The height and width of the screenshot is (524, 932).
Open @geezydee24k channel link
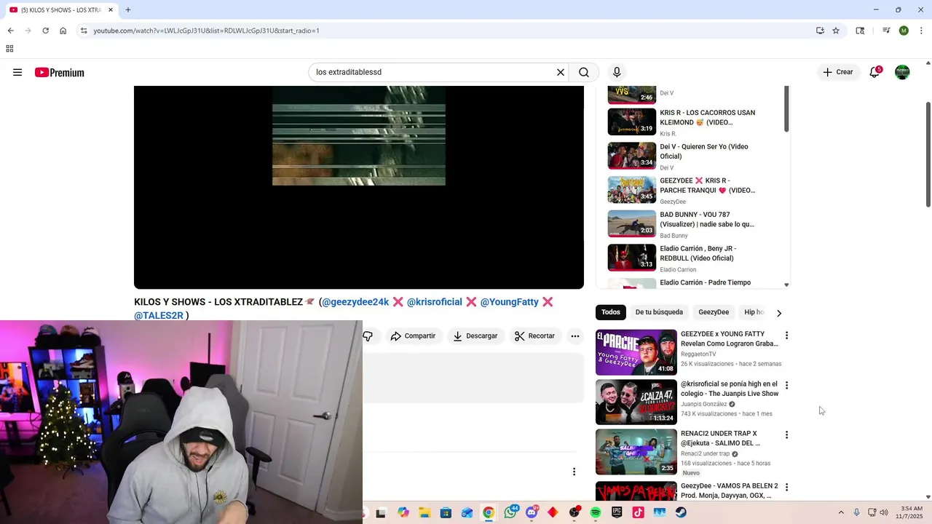coord(355,302)
